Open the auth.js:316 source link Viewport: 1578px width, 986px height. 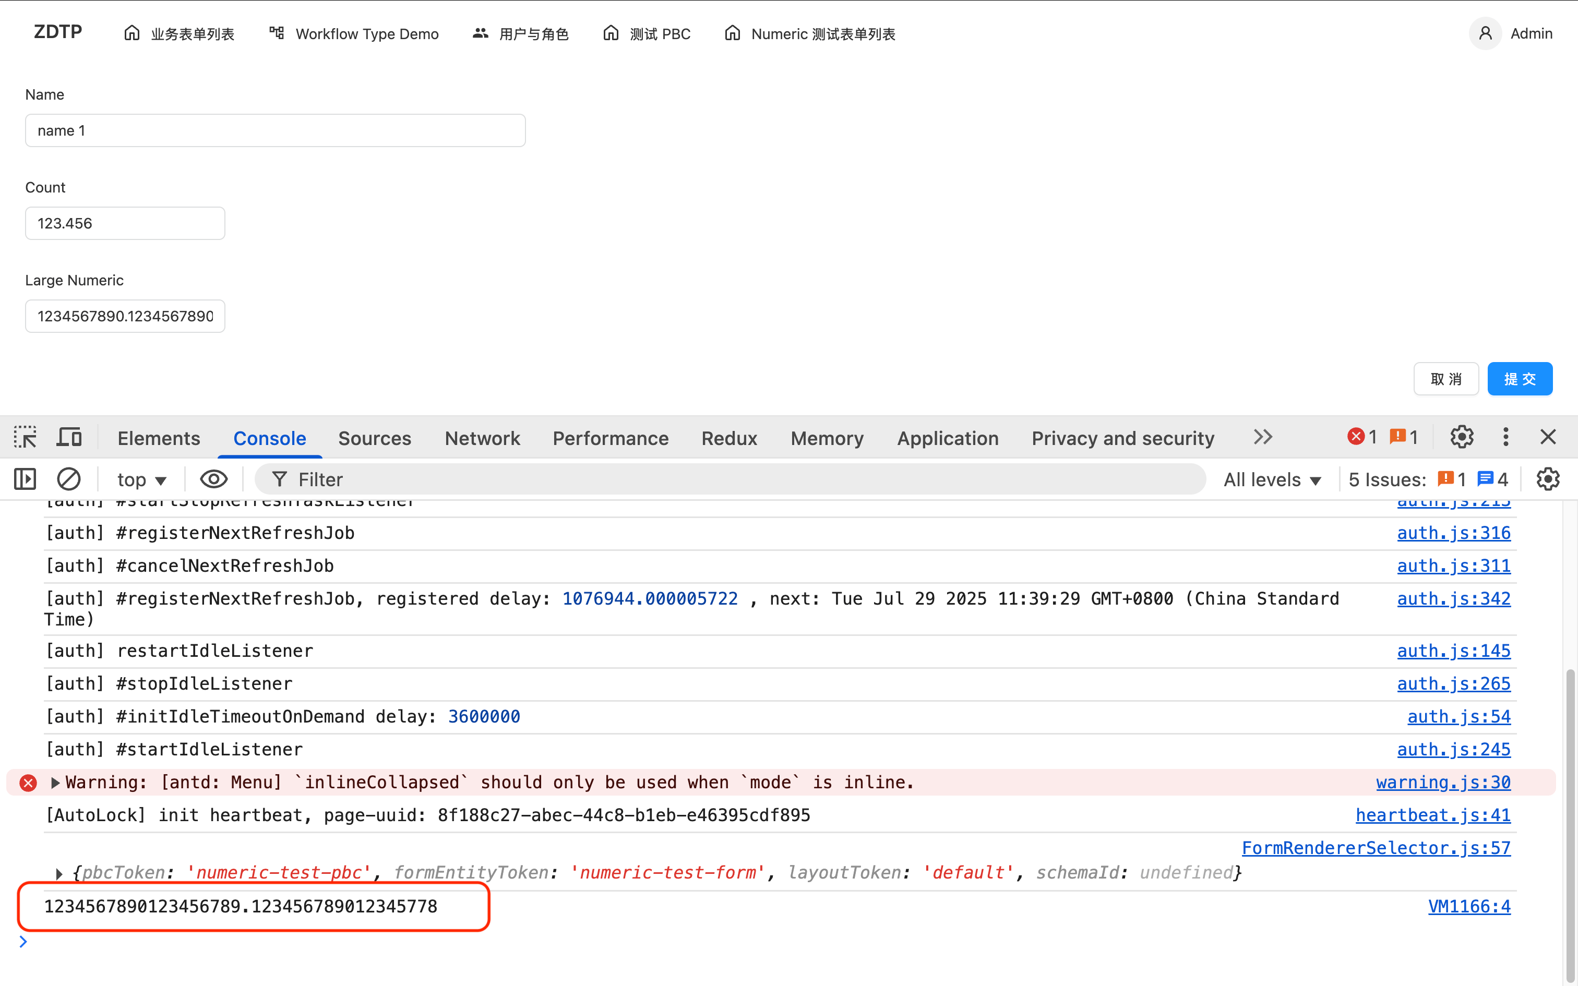(1453, 533)
